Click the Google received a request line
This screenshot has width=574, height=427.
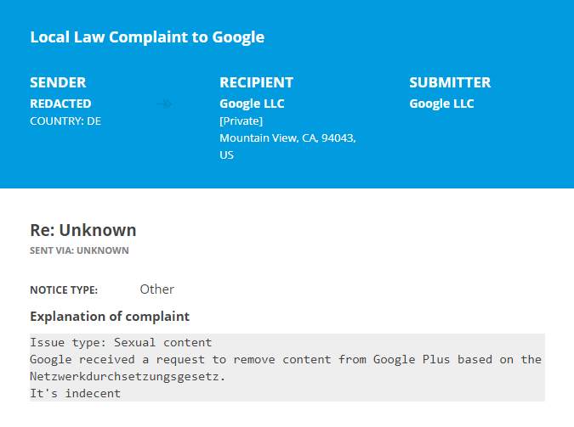(285, 359)
